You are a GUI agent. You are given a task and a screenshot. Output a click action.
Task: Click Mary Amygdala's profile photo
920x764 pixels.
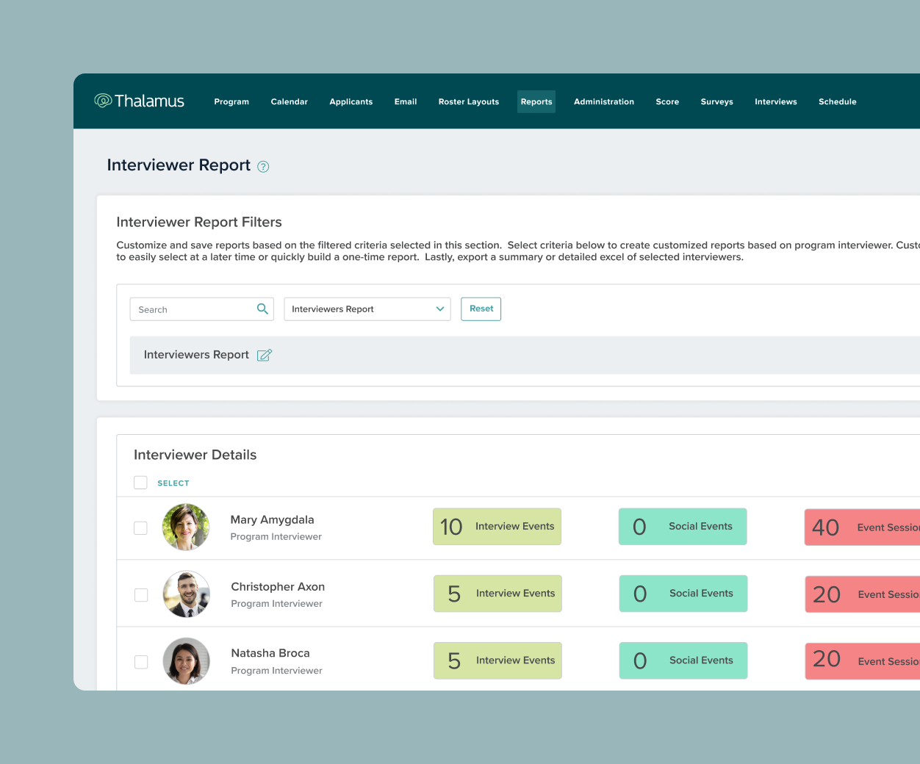[x=185, y=527]
